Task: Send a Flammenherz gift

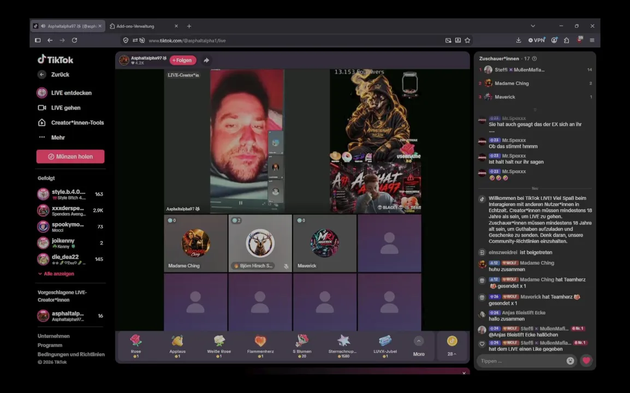Action: [x=260, y=346]
